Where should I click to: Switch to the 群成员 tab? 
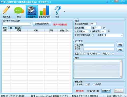[x=18, y=28]
